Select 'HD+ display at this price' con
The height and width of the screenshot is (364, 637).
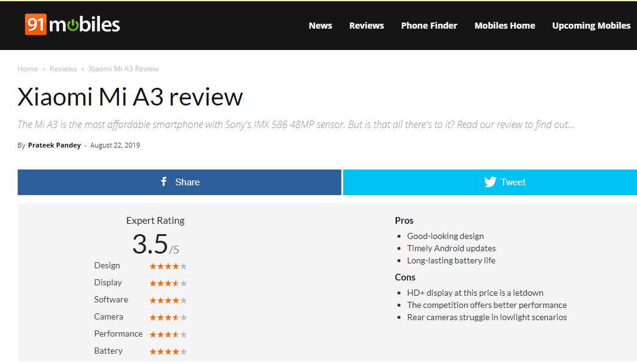point(475,293)
